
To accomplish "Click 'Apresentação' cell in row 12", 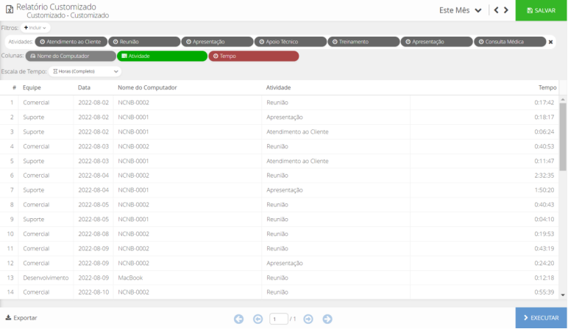I will point(284,263).
